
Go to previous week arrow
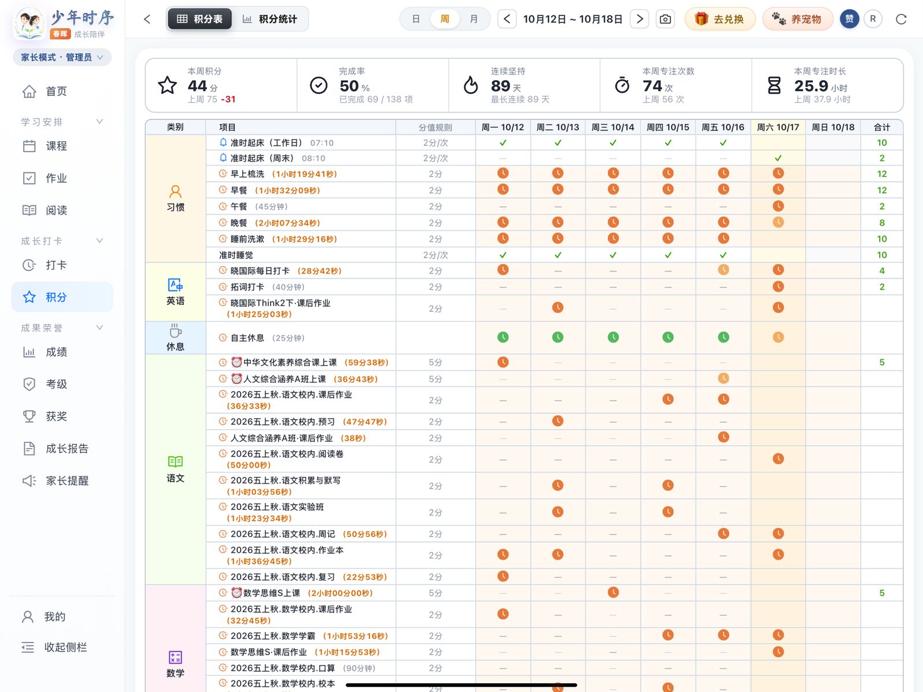[506, 19]
